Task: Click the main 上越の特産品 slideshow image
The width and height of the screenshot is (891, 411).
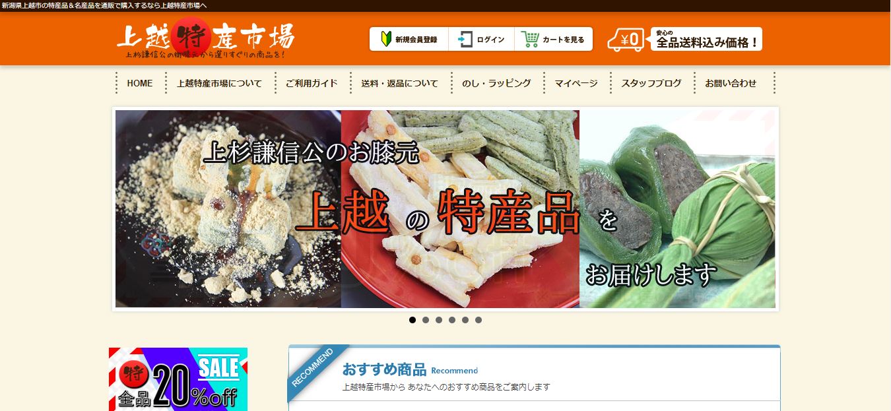Action: [x=445, y=209]
